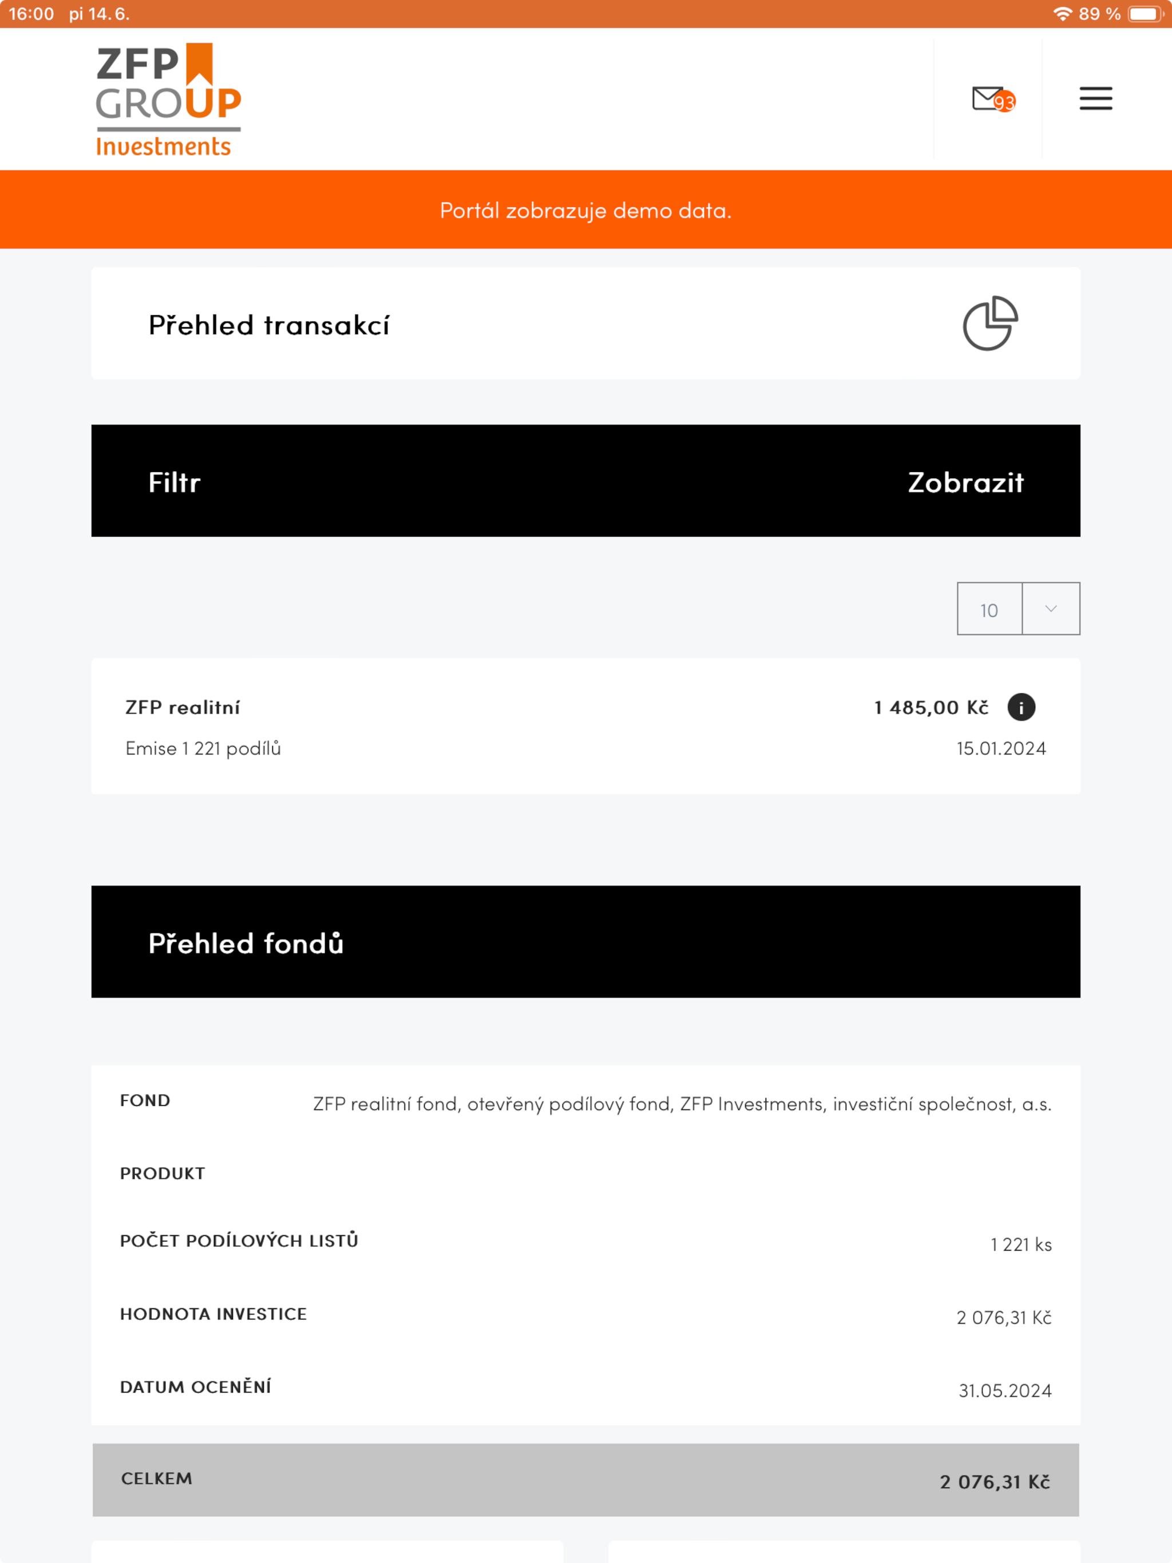Select Zobrazit in the filter bar
This screenshot has width=1172, height=1563.
(965, 481)
